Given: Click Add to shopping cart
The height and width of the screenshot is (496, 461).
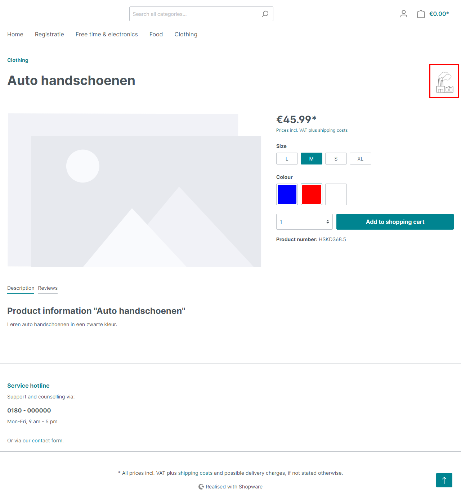Looking at the screenshot, I should point(395,222).
